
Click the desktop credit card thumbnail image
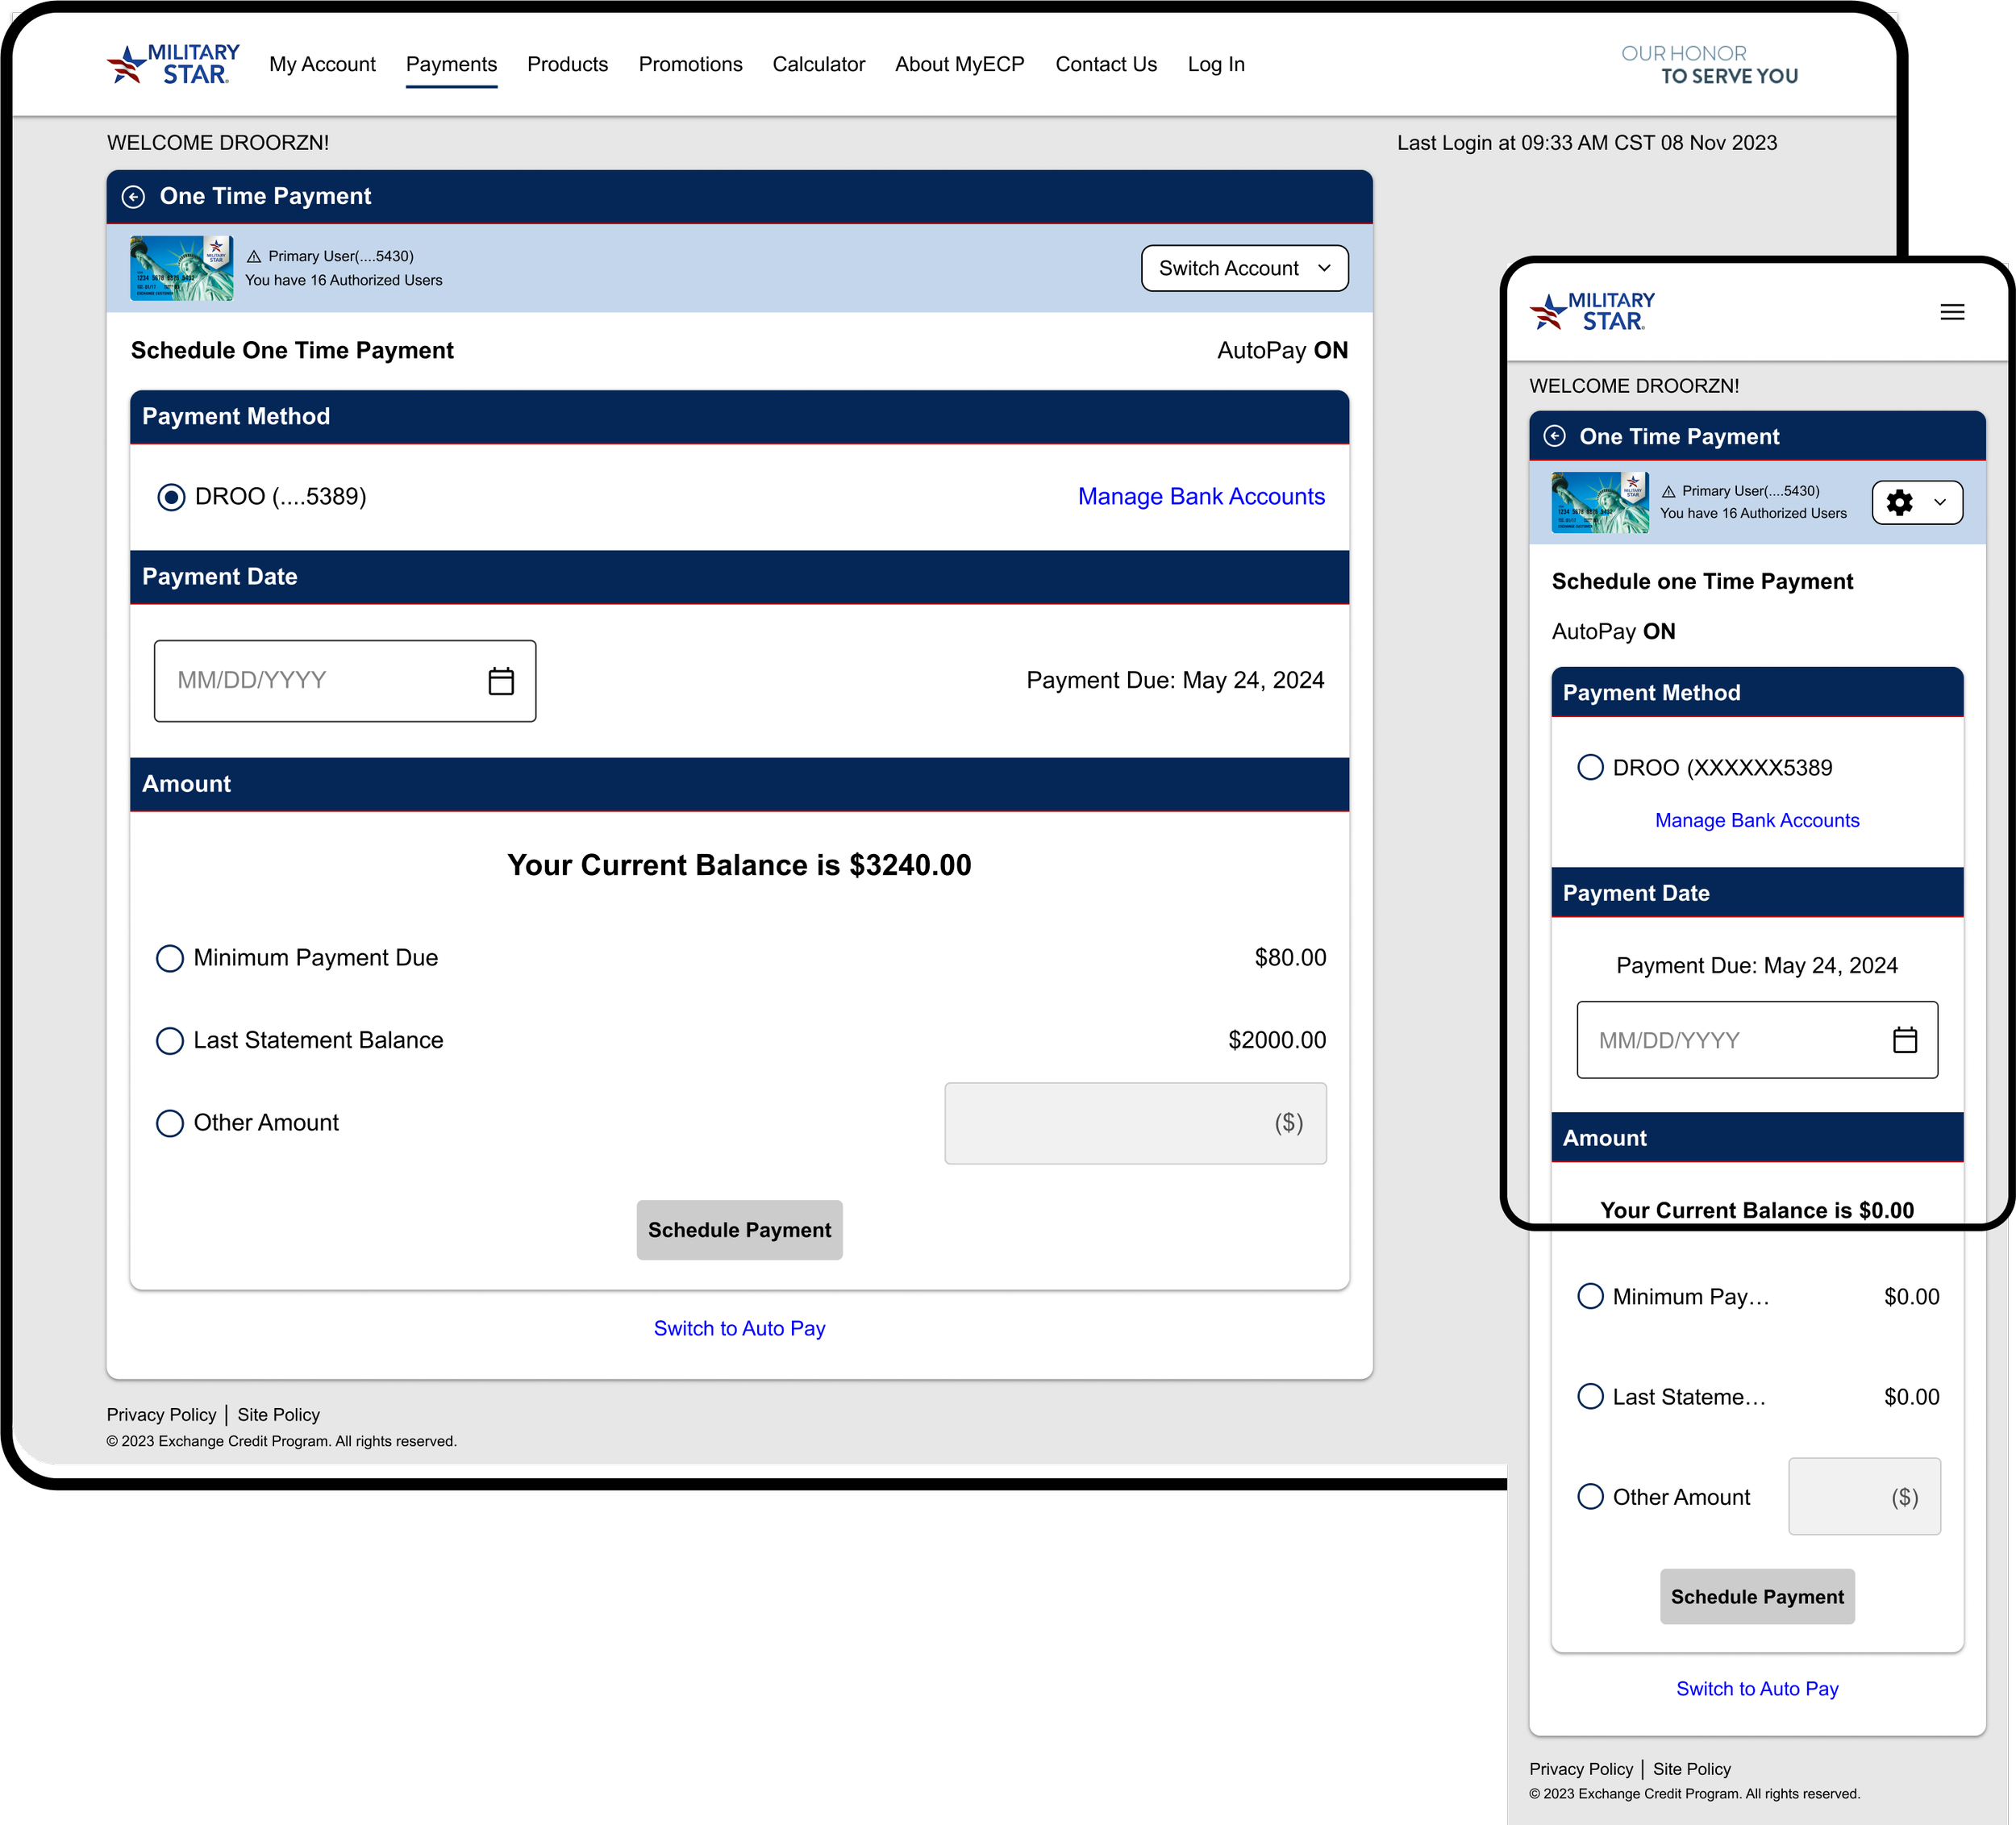pyautogui.click(x=181, y=268)
